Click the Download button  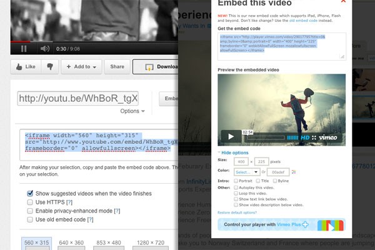coord(156,67)
